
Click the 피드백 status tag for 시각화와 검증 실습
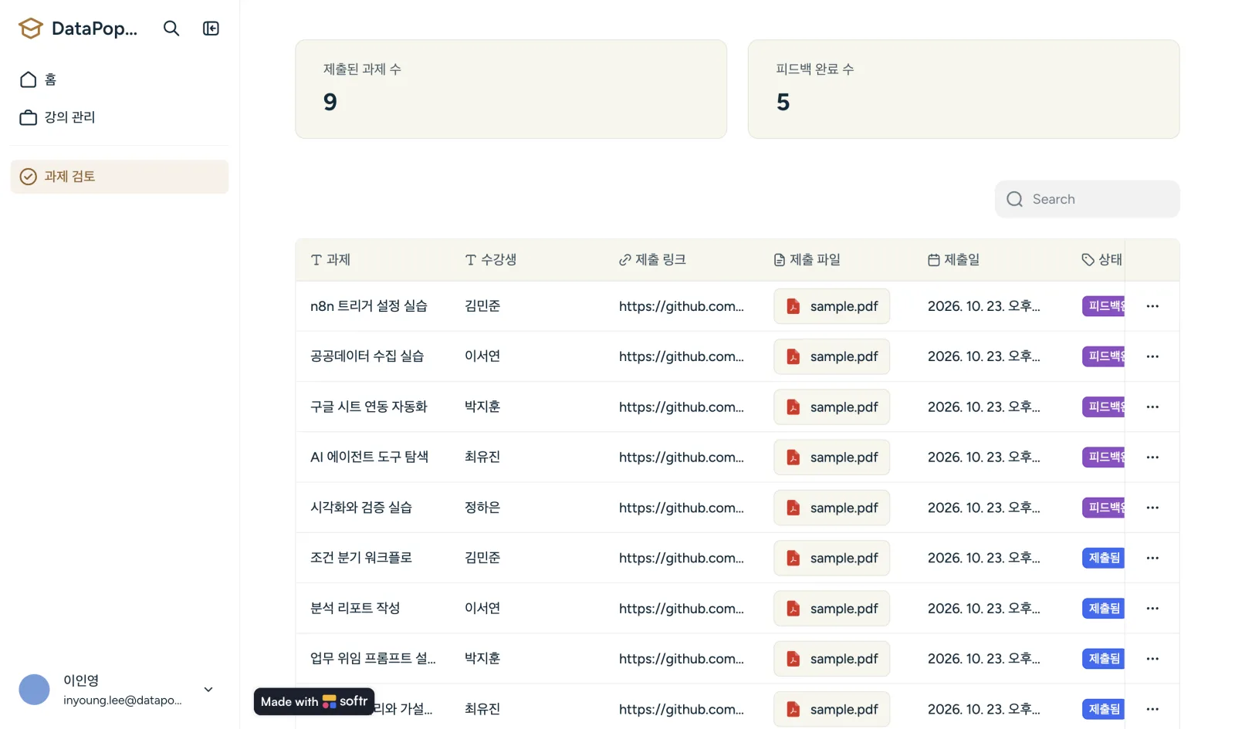tap(1104, 508)
